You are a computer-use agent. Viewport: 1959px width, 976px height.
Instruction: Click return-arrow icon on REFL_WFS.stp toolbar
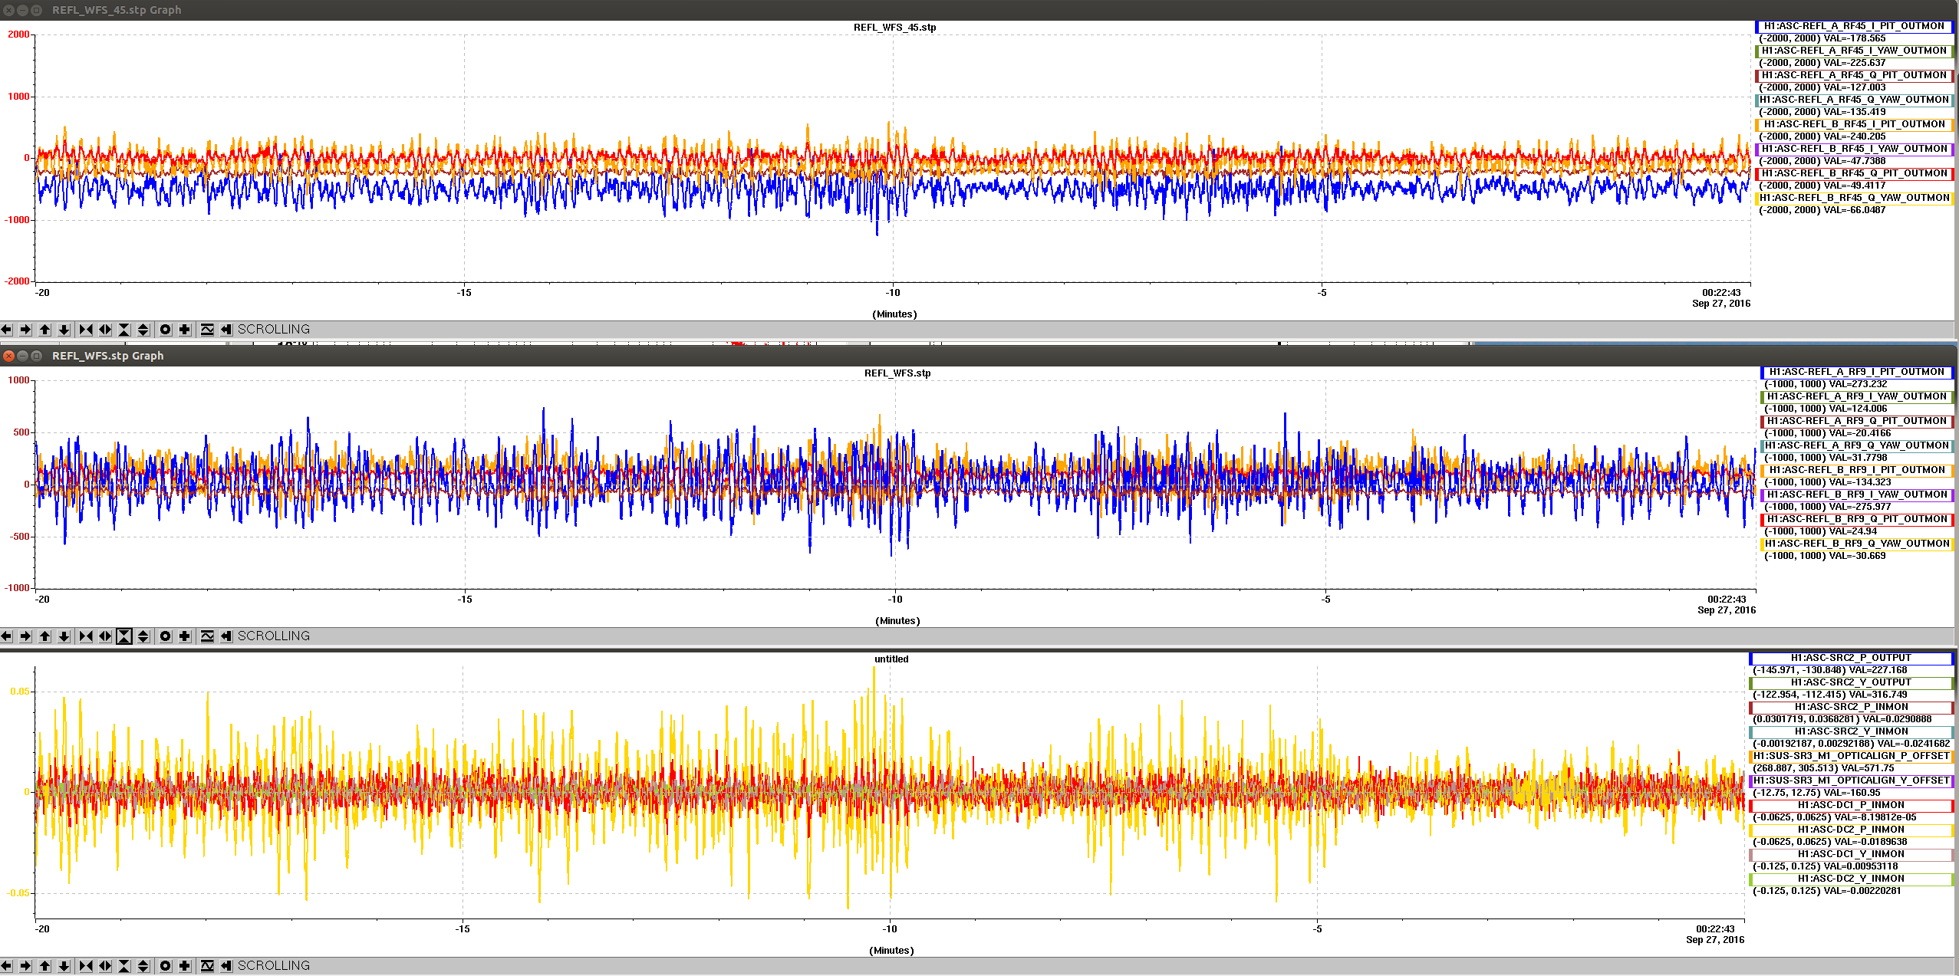pyautogui.click(x=226, y=636)
